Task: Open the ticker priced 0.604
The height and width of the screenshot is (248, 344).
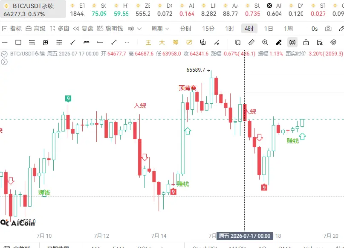Action: [274, 10]
